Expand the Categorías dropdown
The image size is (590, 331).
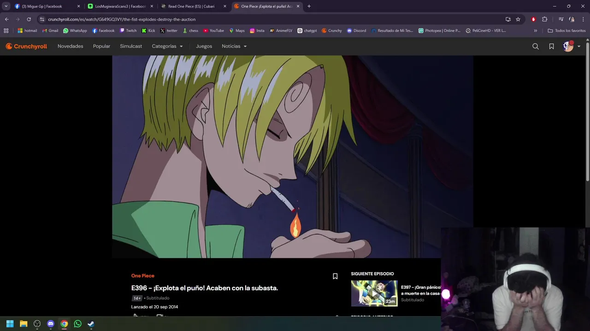(167, 46)
